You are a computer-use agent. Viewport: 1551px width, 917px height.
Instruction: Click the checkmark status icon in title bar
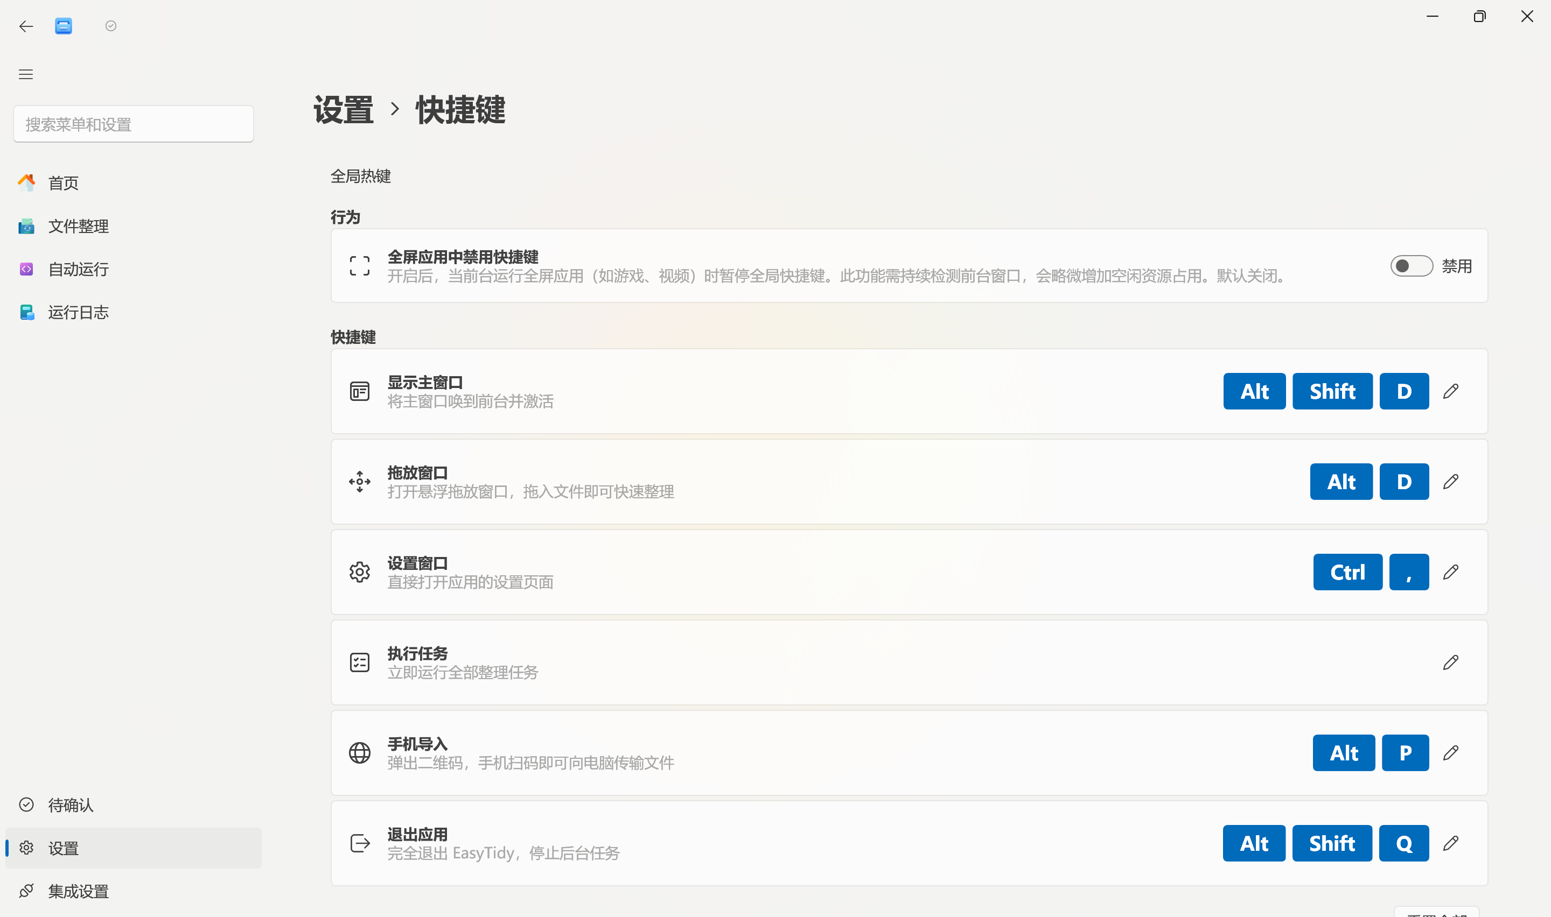110,26
